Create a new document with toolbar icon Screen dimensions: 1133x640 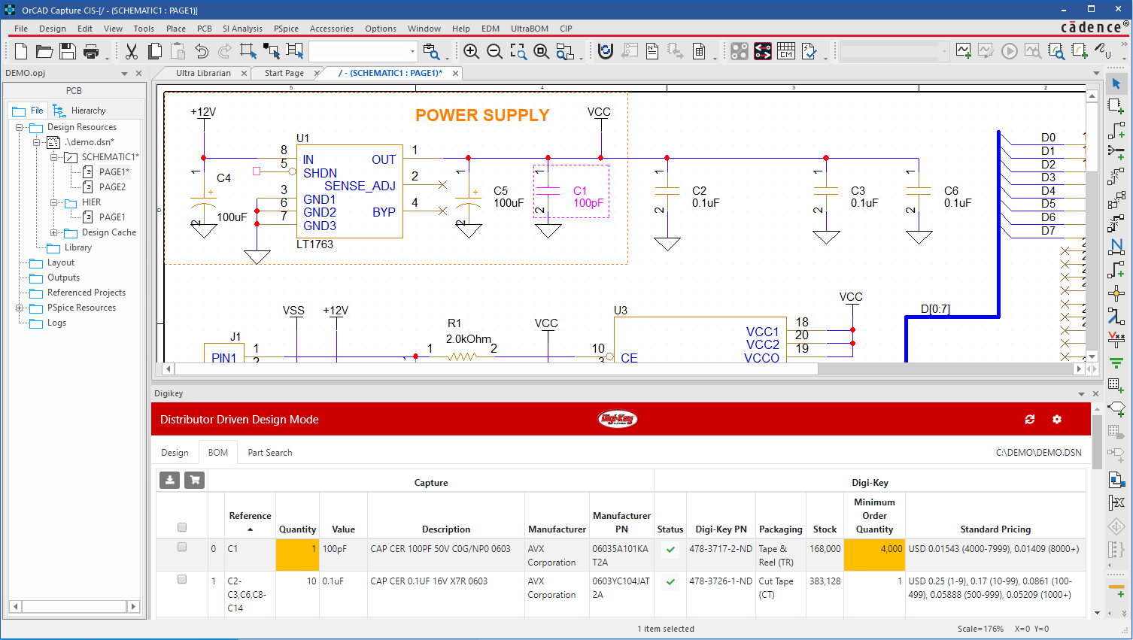(x=21, y=51)
